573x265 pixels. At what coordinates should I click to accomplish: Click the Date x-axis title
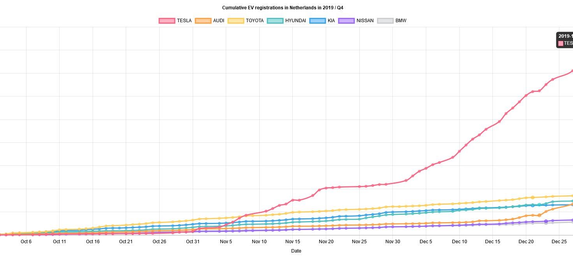(x=296, y=251)
